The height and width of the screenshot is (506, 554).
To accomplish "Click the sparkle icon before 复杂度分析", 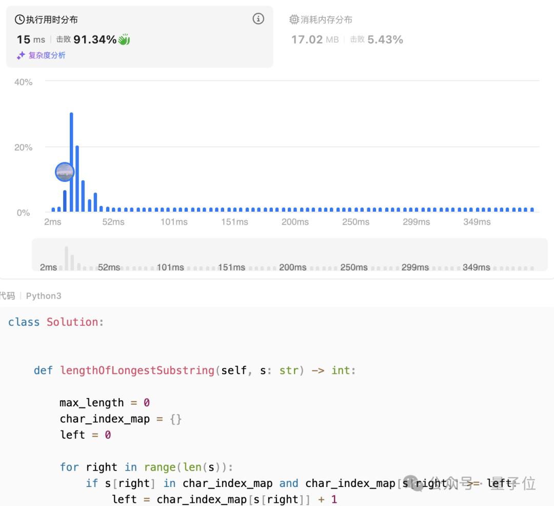I will click(x=21, y=55).
